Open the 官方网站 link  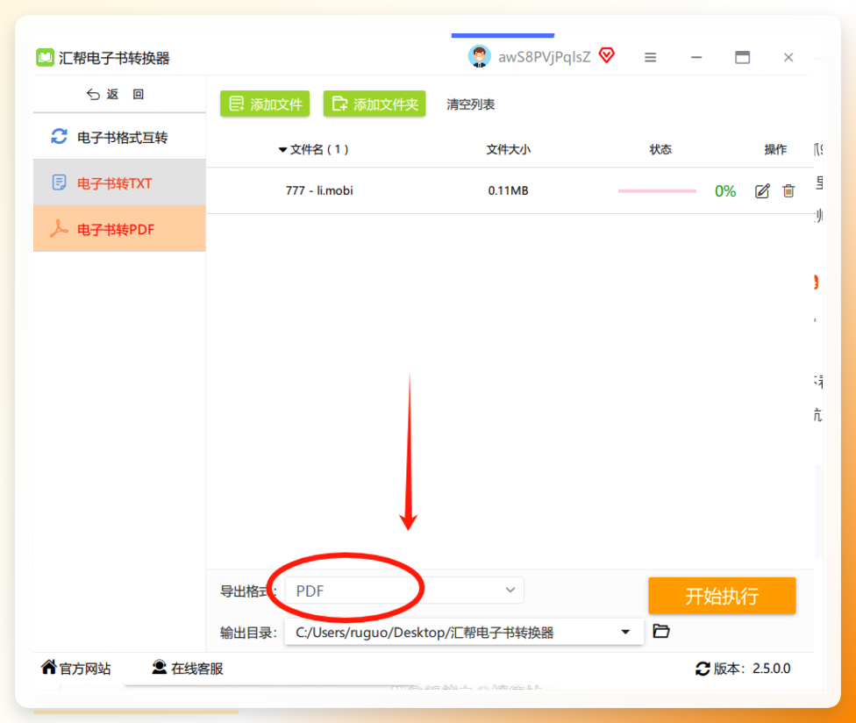point(76,668)
